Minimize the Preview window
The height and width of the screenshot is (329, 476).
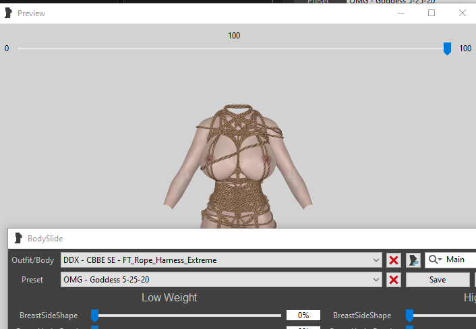click(401, 13)
